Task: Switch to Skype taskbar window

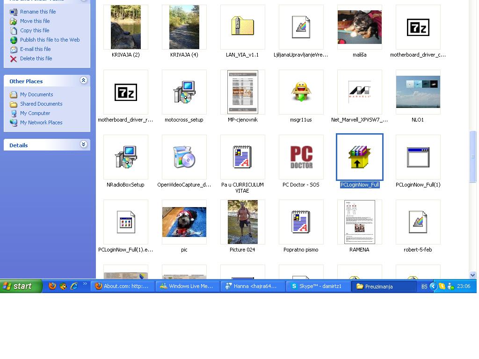Action: coord(318,286)
